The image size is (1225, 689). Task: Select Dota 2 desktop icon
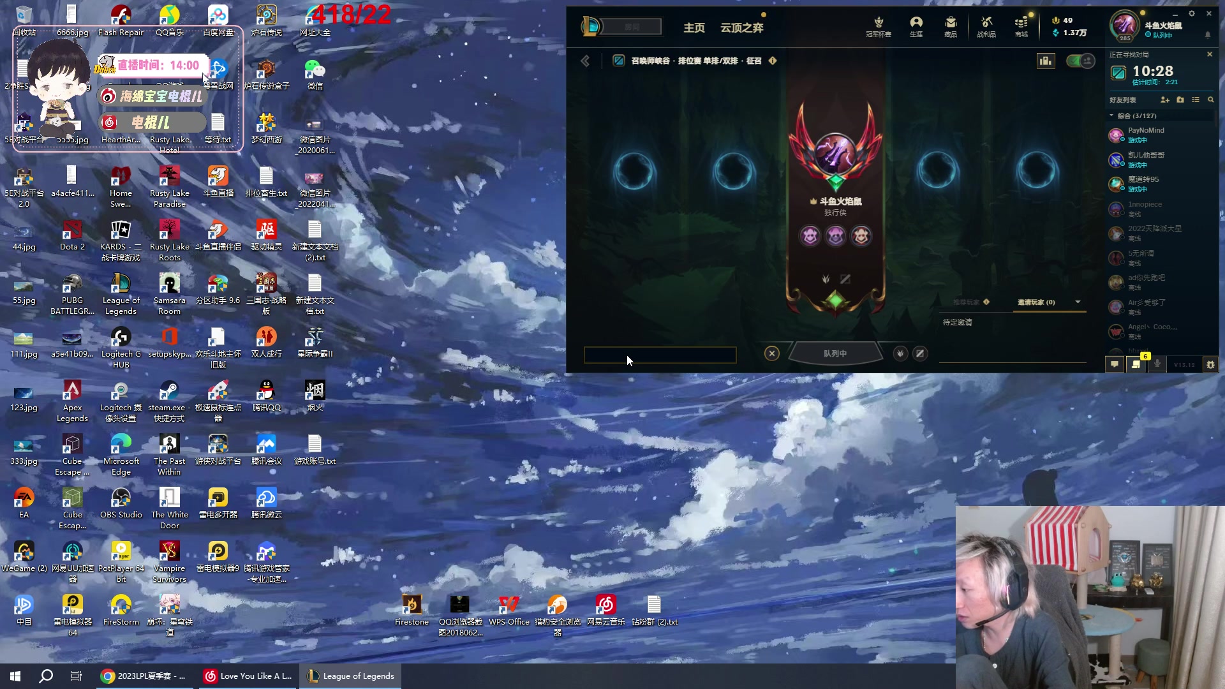[72, 235]
